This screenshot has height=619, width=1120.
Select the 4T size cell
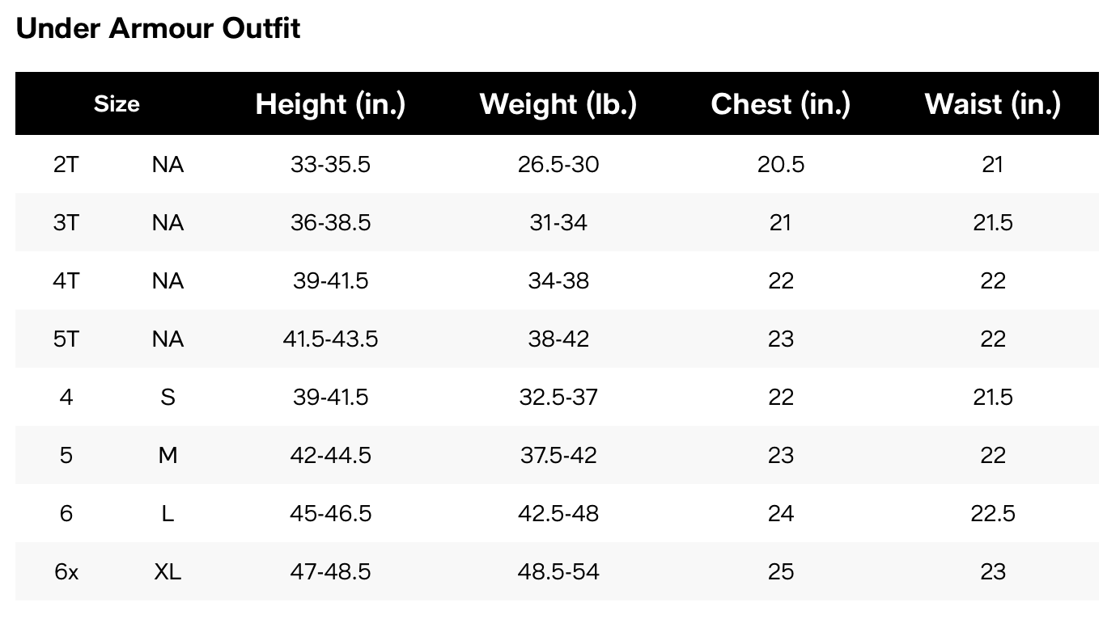[x=66, y=280]
